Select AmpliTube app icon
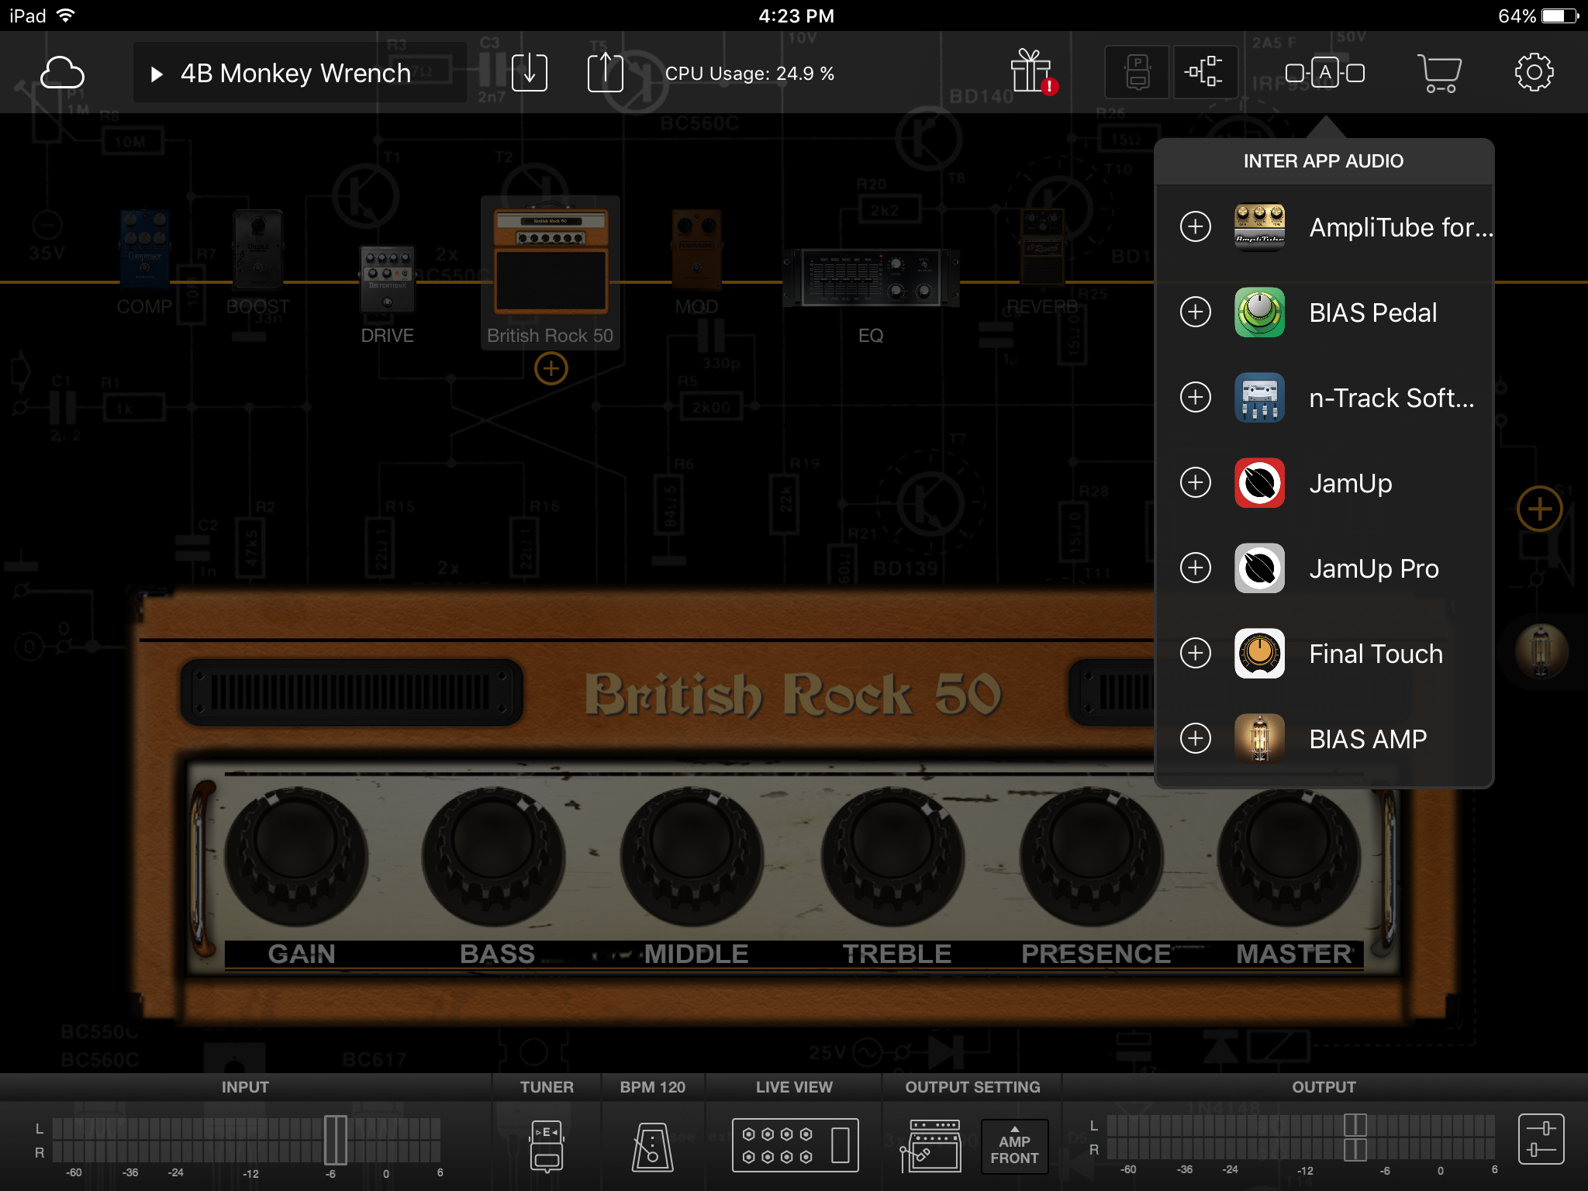The height and width of the screenshot is (1191, 1588). (1259, 226)
